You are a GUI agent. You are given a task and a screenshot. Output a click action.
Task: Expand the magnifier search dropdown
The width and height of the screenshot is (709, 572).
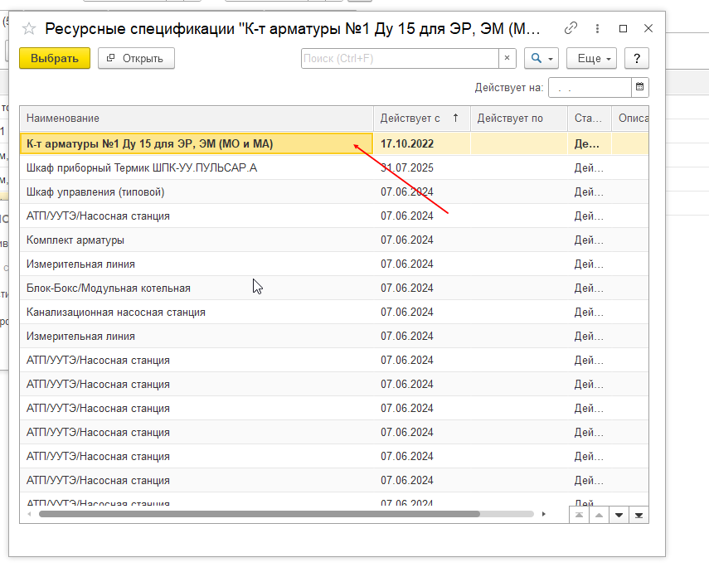tap(541, 58)
